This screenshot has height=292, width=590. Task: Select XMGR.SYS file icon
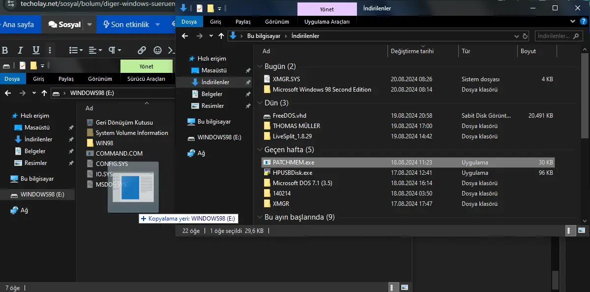point(267,79)
